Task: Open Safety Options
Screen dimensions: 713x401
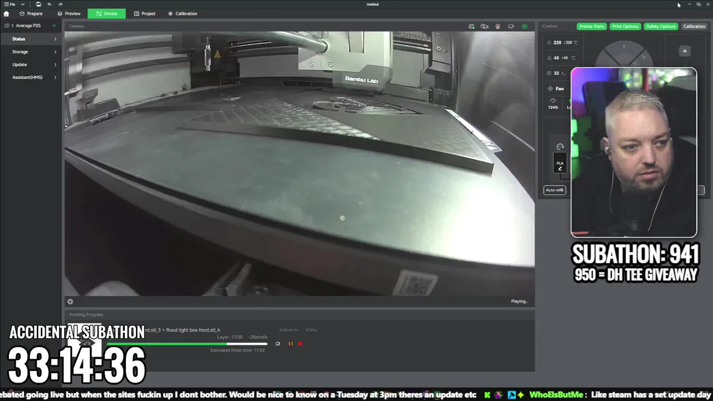Action: 661,26
